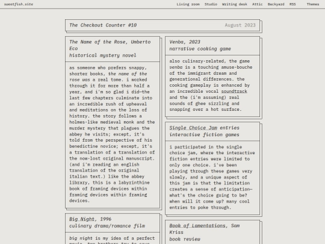Image resolution: width=325 pixels, height=244 pixels.
Task: Click 'big night is my idea' paragraph
Action: click(x=112, y=238)
